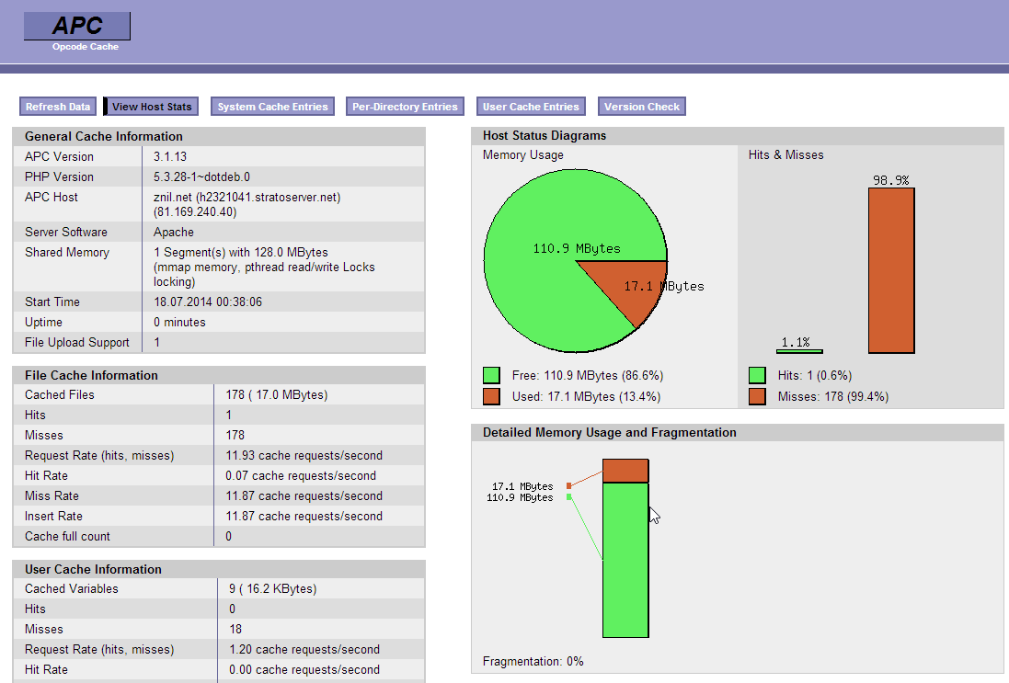1009x683 pixels.
Task: Click small orange 17.1 MBytes marker square
Action: (569, 485)
